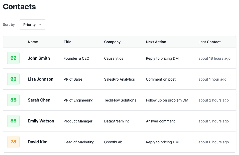Click the chevron in Sort by dropdown
239x155 pixels.
[40, 25]
